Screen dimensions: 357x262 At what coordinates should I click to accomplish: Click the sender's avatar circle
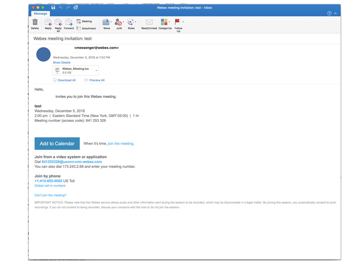tap(44, 55)
